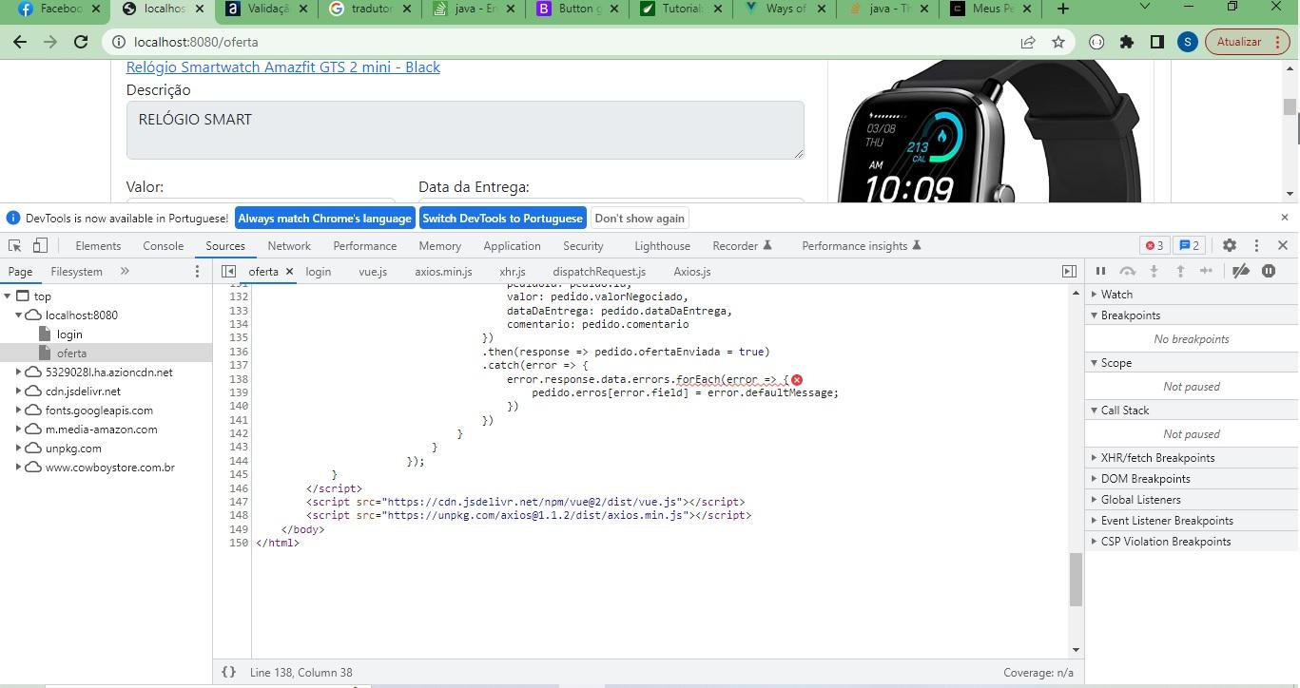Expand 5329028l.ha.azioncdn.net node
The width and height of the screenshot is (1300, 688).
(x=18, y=372)
